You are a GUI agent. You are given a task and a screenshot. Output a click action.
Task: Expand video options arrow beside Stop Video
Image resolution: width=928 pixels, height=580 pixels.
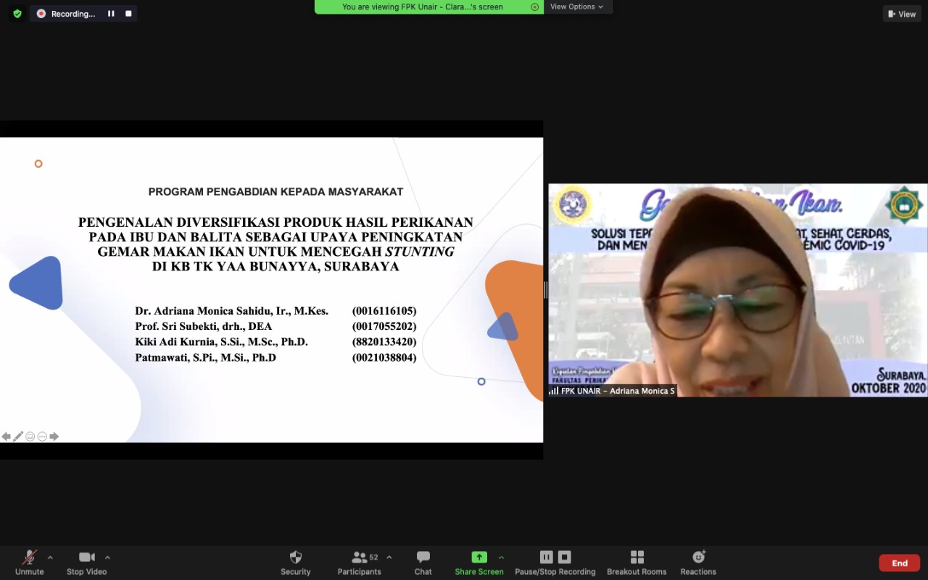107,558
